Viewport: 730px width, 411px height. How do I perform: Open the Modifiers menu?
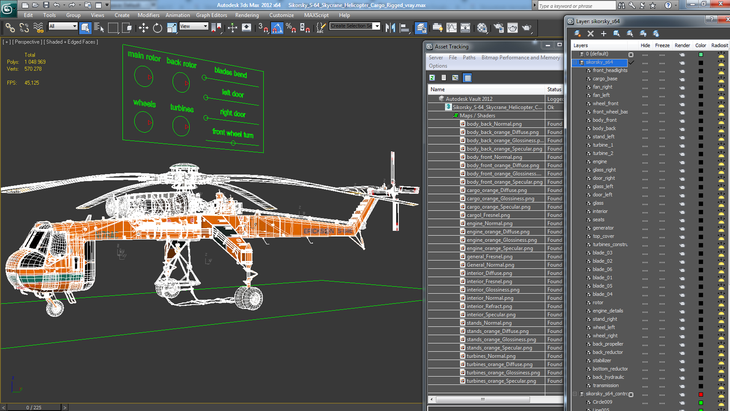(148, 15)
